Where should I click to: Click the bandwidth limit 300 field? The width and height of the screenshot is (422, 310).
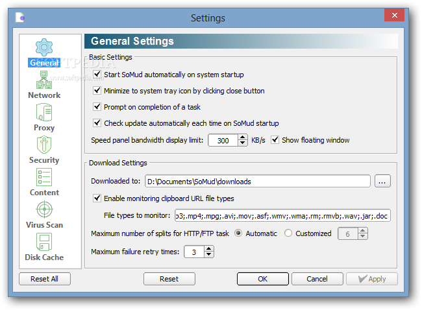click(x=223, y=140)
